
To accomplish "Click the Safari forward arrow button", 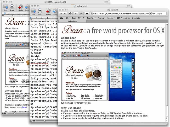I will click(x=65, y=13).
